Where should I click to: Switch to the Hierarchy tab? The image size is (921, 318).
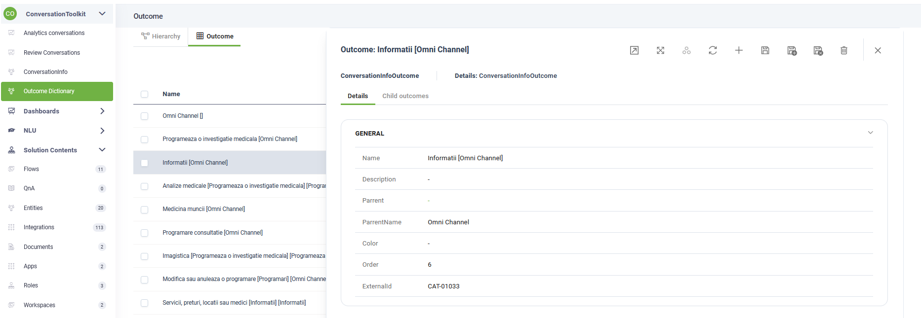coord(161,36)
